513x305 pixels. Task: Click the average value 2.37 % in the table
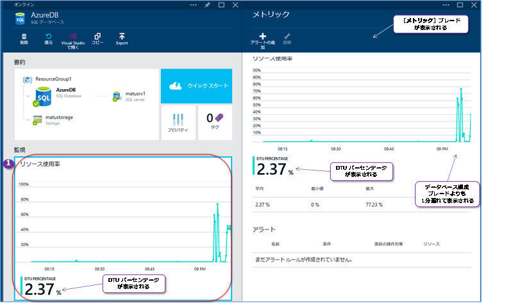click(x=262, y=204)
